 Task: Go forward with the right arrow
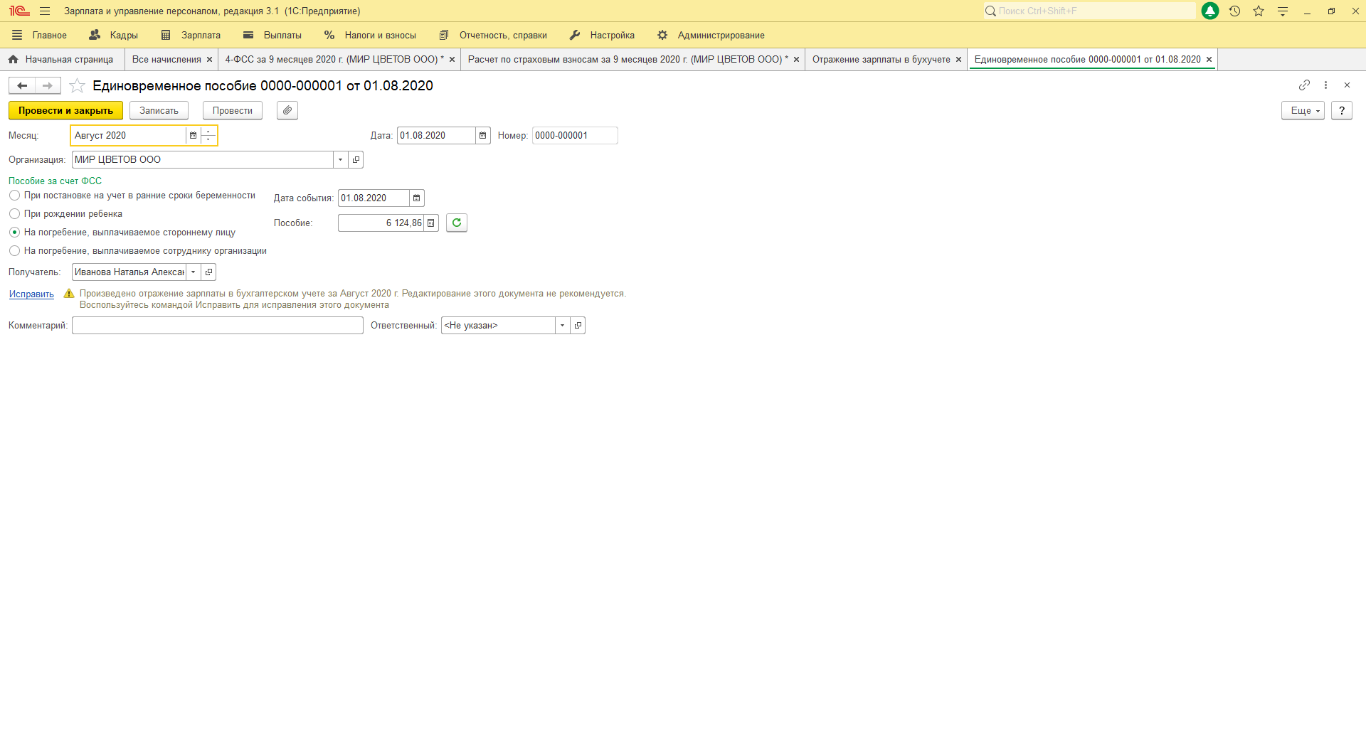click(x=48, y=85)
